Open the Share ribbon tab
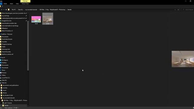Screen dimensions: 194x109 click(x=12, y=4)
